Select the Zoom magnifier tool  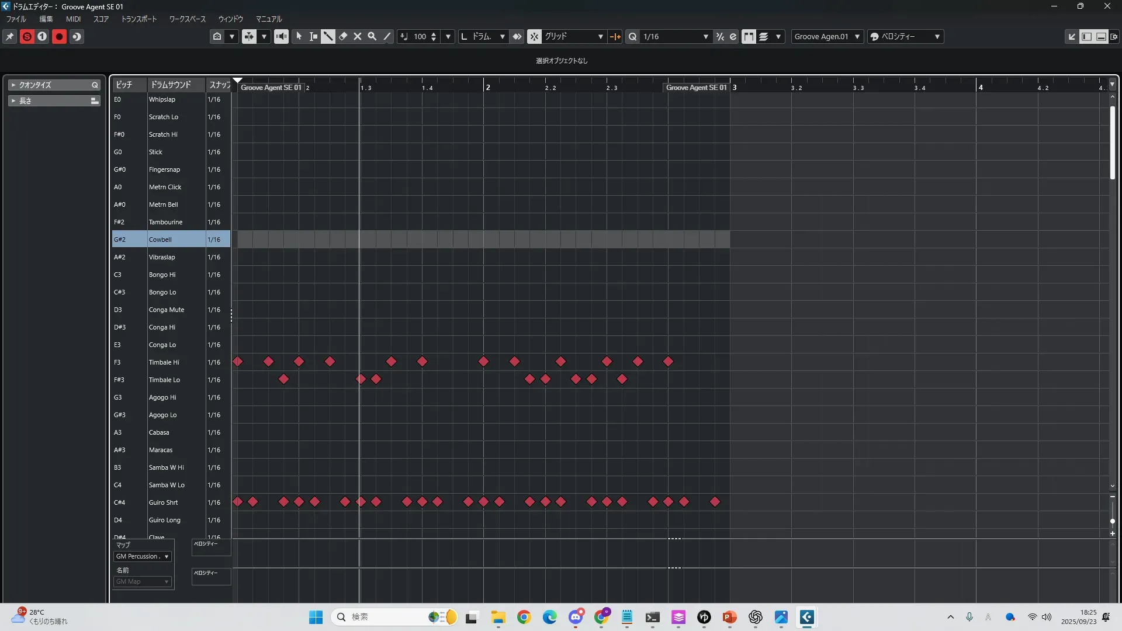pyautogui.click(x=372, y=37)
